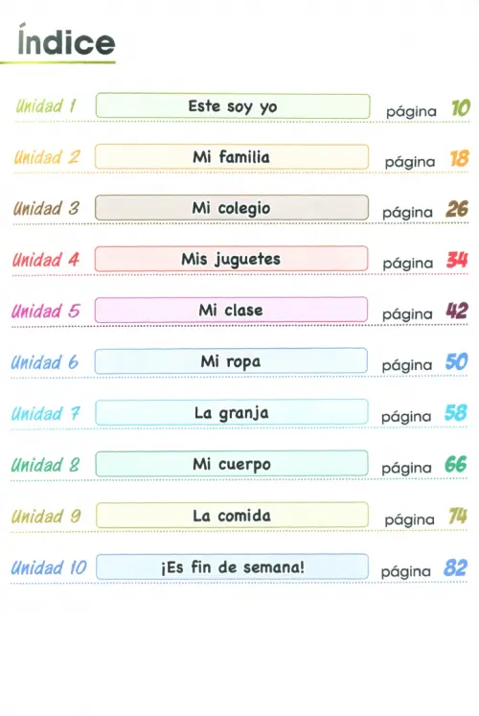Open the 'Mi cuerpo' chapter box
Screen dimensions: 479x716
[x=232, y=465]
